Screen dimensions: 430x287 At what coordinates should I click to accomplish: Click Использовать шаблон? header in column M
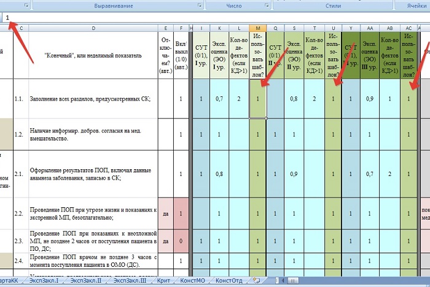pyautogui.click(x=257, y=56)
